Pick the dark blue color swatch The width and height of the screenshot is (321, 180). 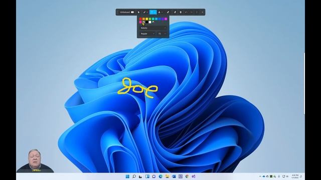pos(159,19)
